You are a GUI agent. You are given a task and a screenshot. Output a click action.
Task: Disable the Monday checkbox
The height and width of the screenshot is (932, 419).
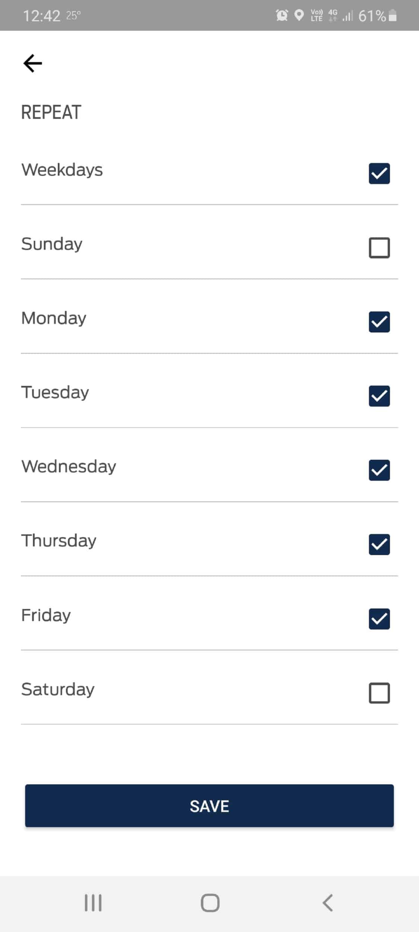point(379,322)
